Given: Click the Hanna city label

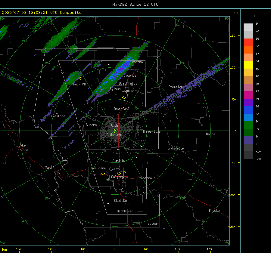Looking at the screenshot, I should pyautogui.click(x=210, y=134).
